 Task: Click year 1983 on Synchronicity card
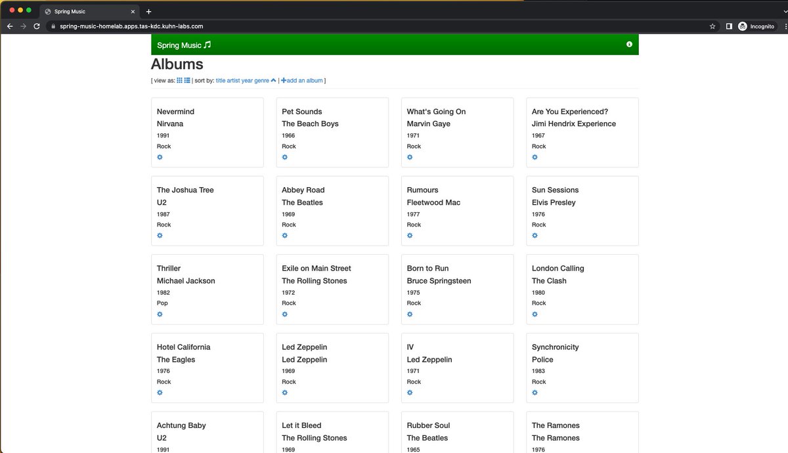click(538, 371)
